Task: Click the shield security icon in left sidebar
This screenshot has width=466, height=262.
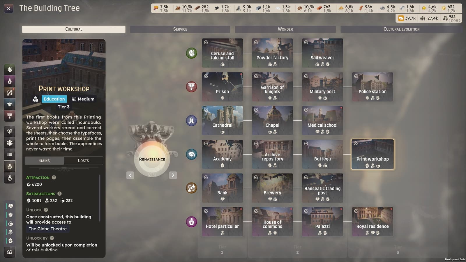Action: [x=10, y=215]
